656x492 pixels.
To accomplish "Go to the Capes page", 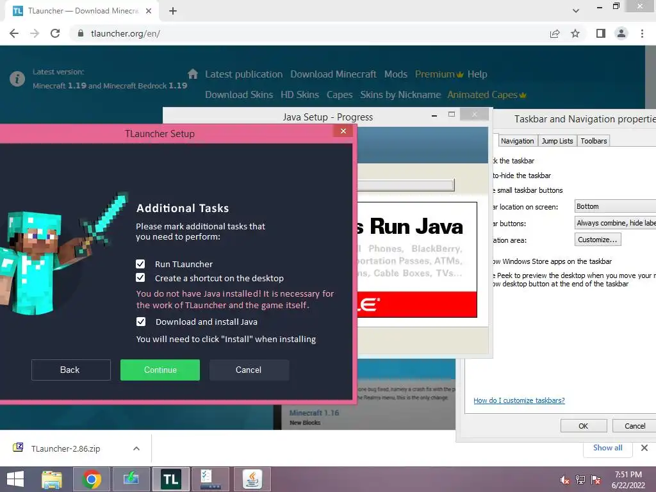I will point(340,95).
